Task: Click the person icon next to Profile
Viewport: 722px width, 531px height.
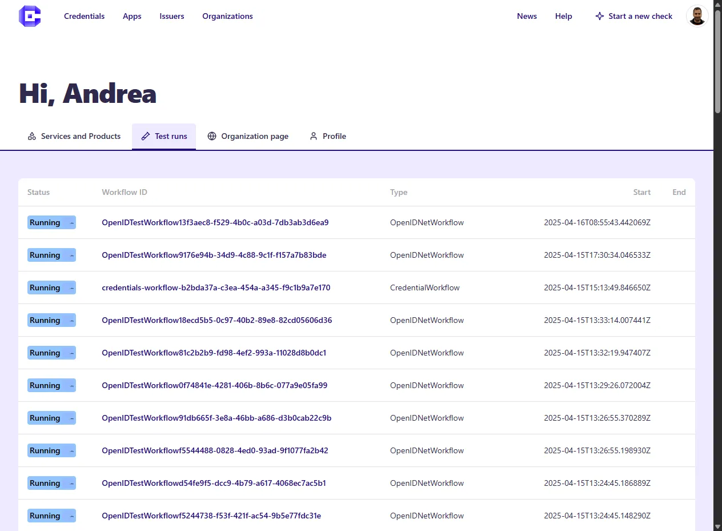Action: click(x=314, y=137)
